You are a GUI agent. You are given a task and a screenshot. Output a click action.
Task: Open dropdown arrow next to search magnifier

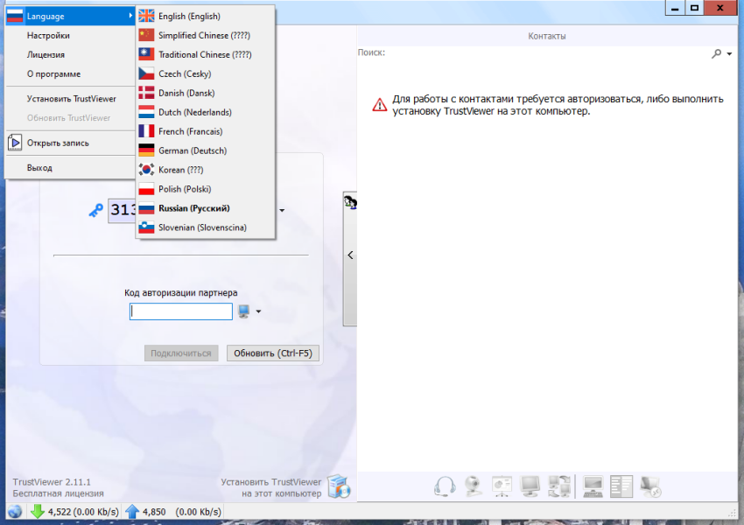pyautogui.click(x=729, y=54)
